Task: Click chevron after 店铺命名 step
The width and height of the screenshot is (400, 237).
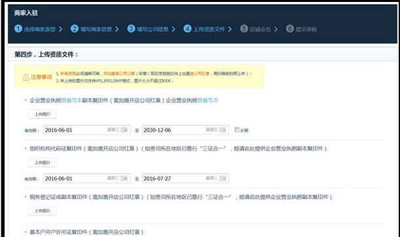Action: pyautogui.click(x=276, y=29)
